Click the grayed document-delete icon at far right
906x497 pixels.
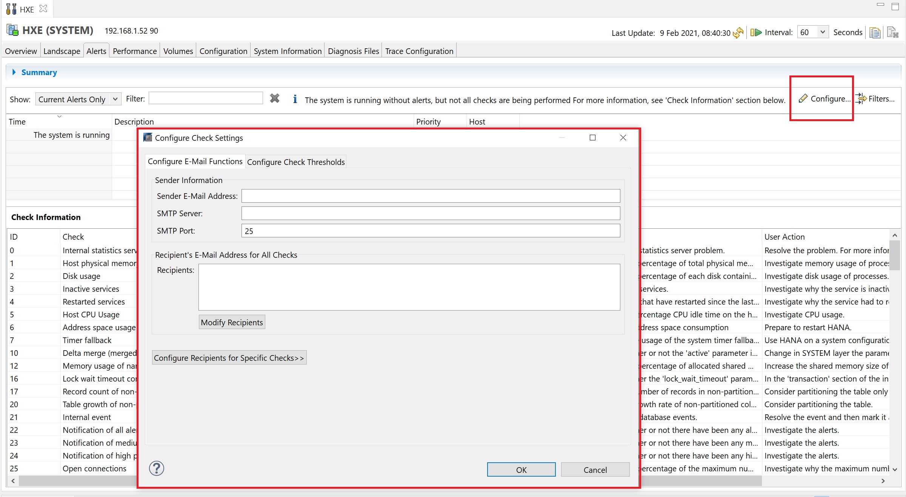(892, 33)
